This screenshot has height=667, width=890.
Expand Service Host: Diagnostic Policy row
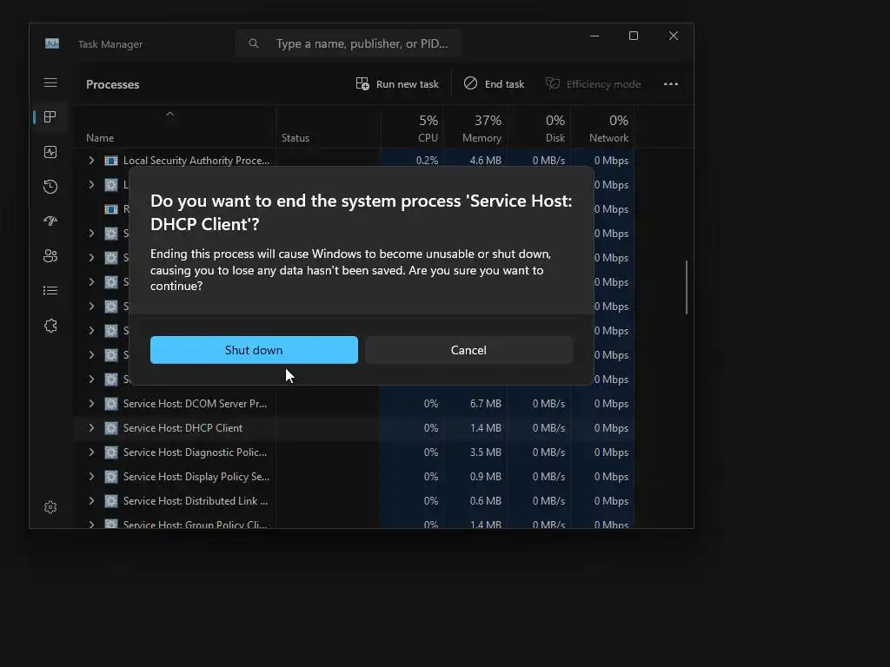coord(91,452)
